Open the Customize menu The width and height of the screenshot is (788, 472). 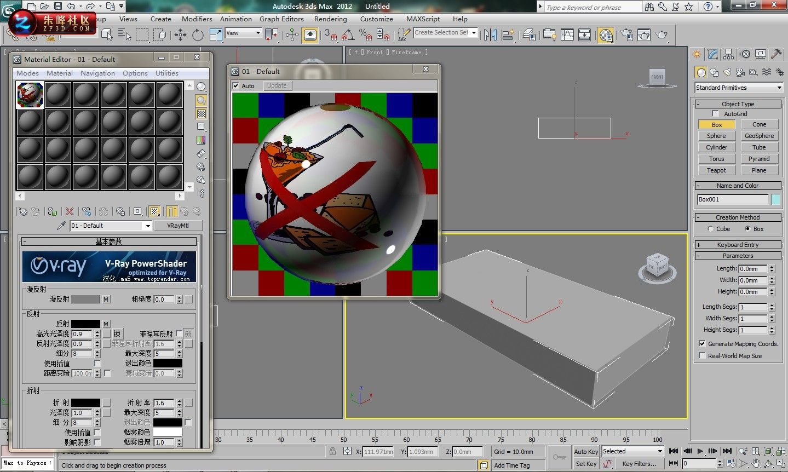coord(376,19)
